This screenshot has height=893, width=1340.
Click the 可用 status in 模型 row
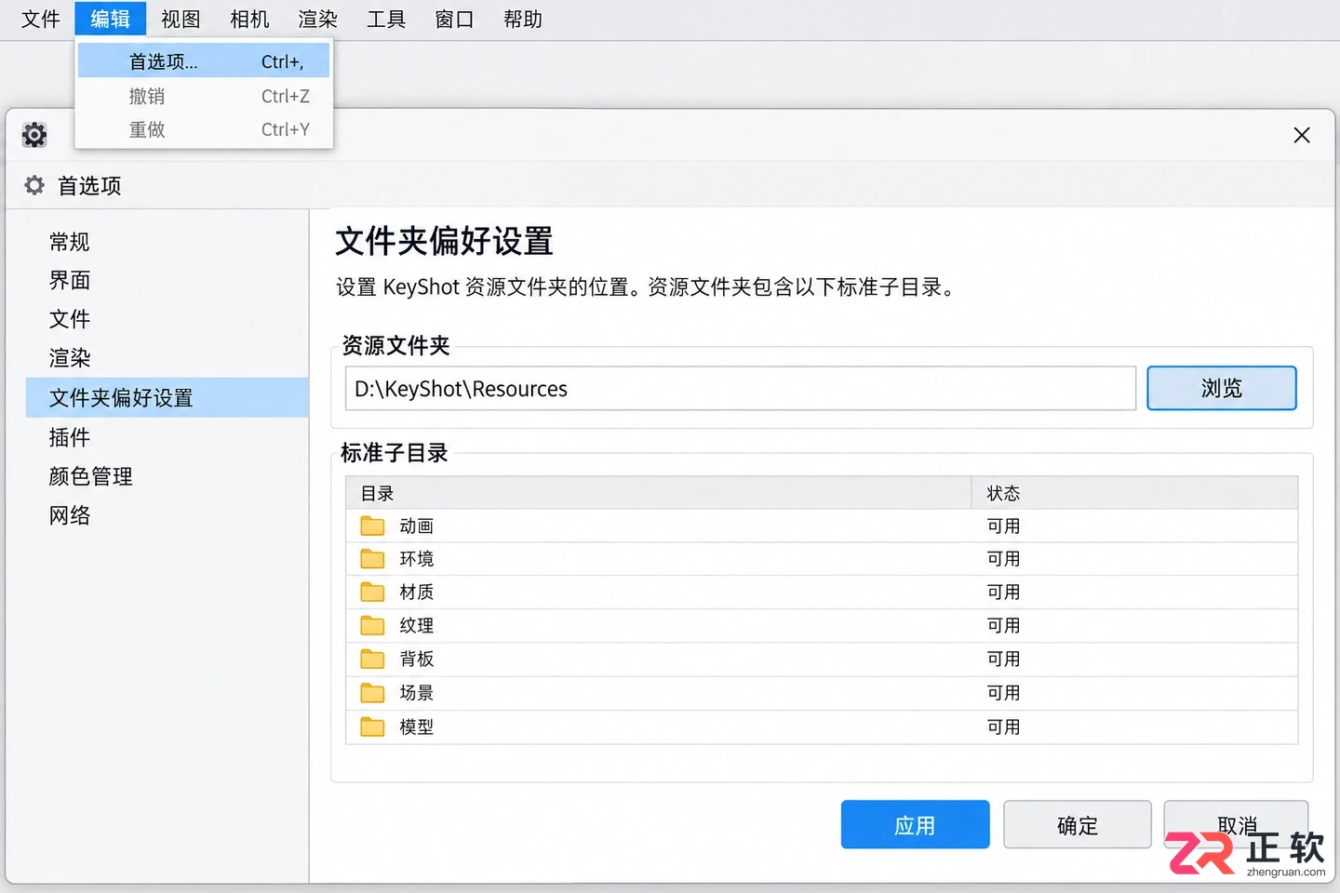pyautogui.click(x=1004, y=726)
